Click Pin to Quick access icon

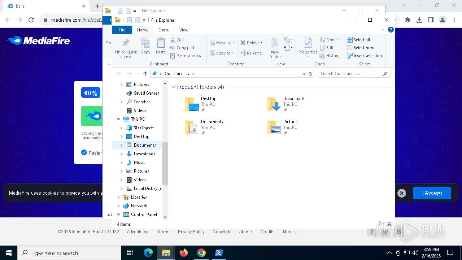pyautogui.click(x=126, y=48)
